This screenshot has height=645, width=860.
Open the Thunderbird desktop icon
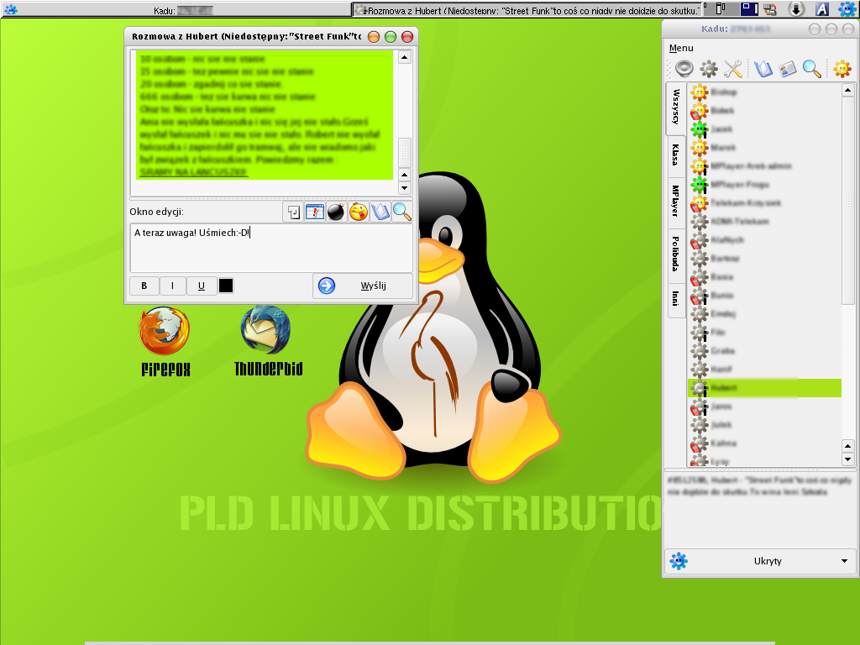[268, 341]
